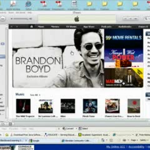
Task: Open the Page dropdown in browser
Action: (135, 140)
